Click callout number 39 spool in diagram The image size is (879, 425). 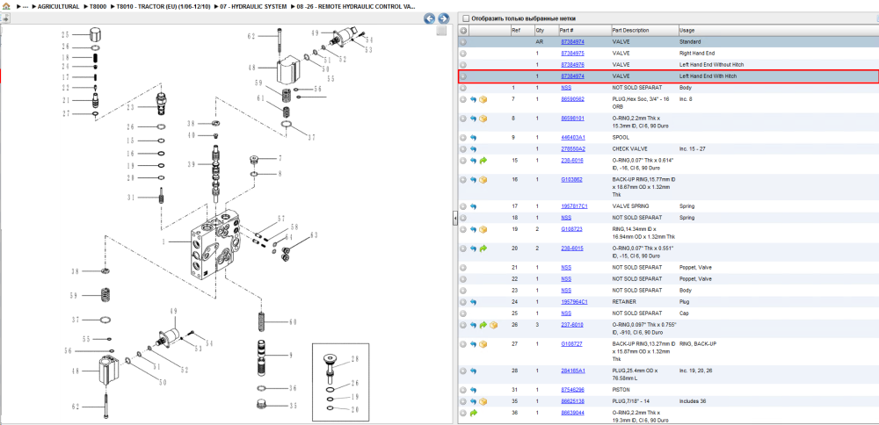click(192, 164)
